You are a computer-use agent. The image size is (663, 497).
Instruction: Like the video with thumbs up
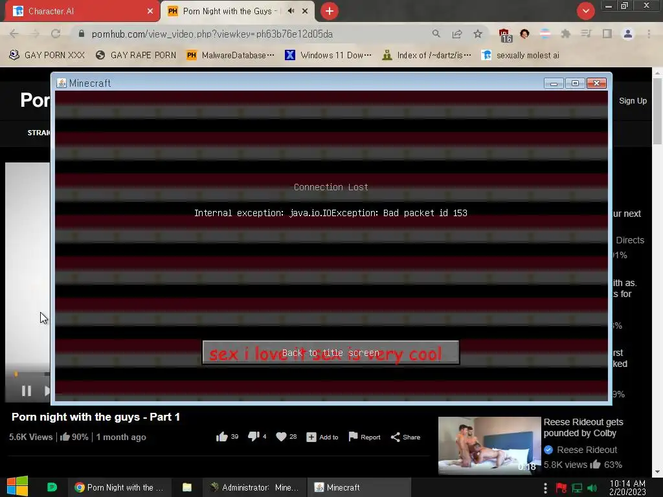(x=221, y=437)
